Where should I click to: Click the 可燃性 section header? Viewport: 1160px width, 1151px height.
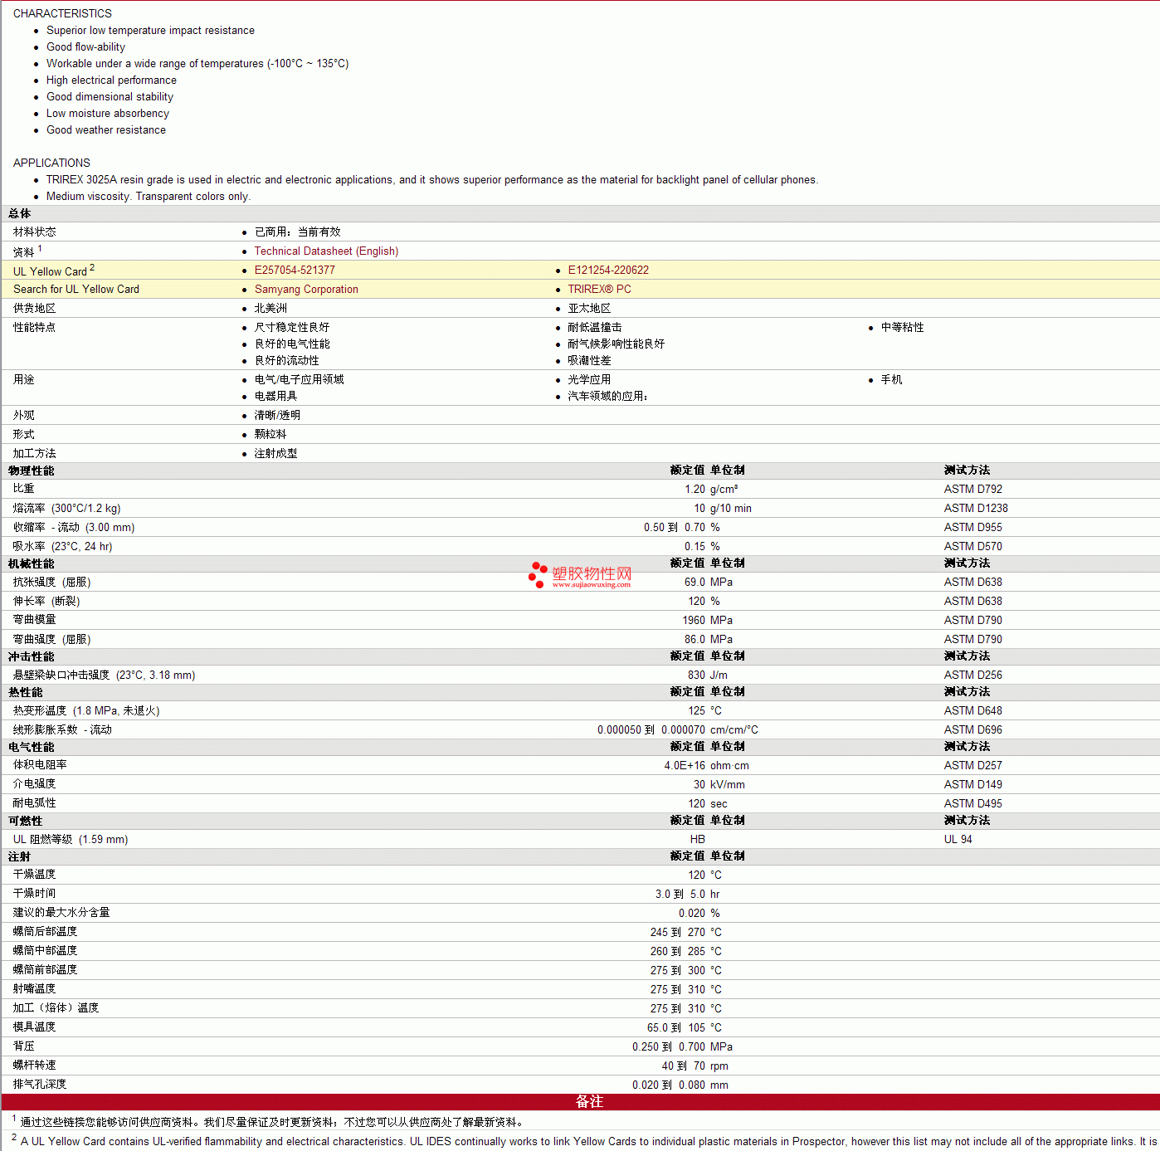(x=26, y=822)
